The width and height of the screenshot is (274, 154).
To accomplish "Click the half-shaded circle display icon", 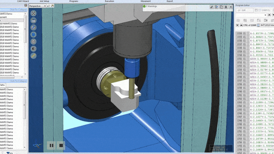I will (34, 48).
